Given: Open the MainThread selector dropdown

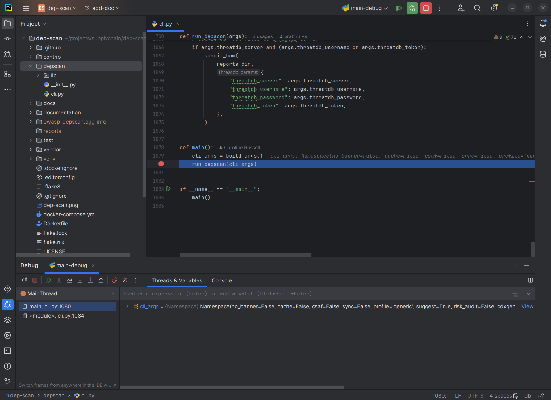Looking at the screenshot, I should [113, 294].
